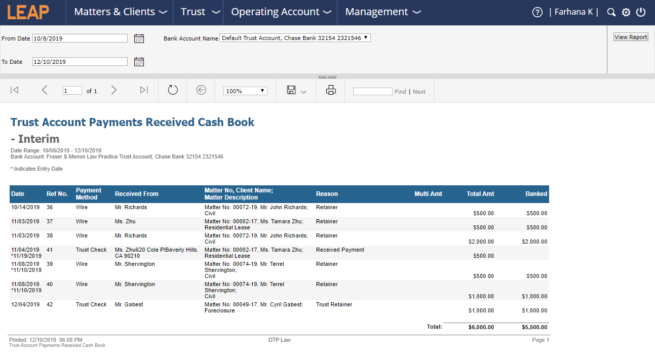Go to the last report page
Viewport: 655px width, 358px height.
143,90
